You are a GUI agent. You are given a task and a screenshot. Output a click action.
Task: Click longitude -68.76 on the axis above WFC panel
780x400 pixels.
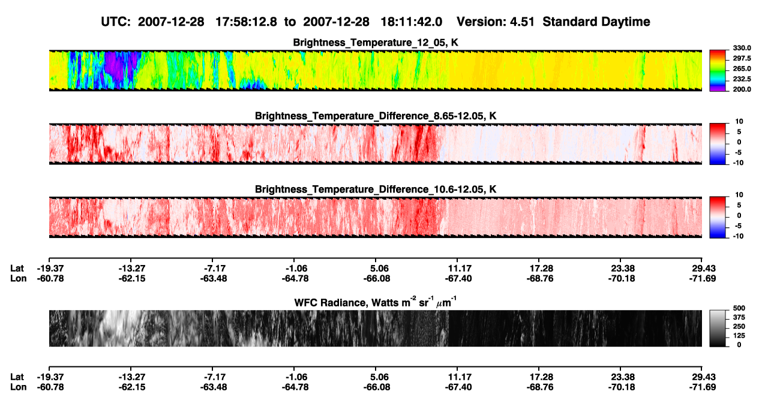539,278
